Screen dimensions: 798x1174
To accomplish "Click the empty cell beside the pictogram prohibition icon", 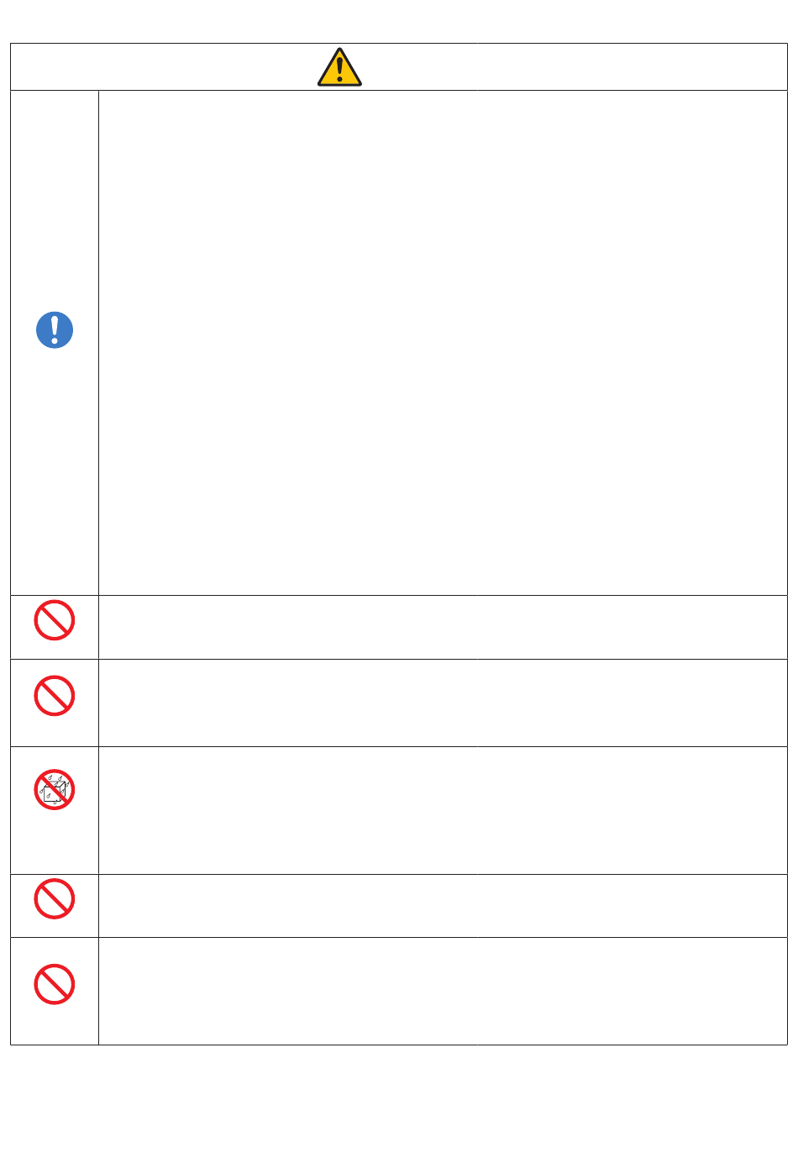I will point(443,810).
